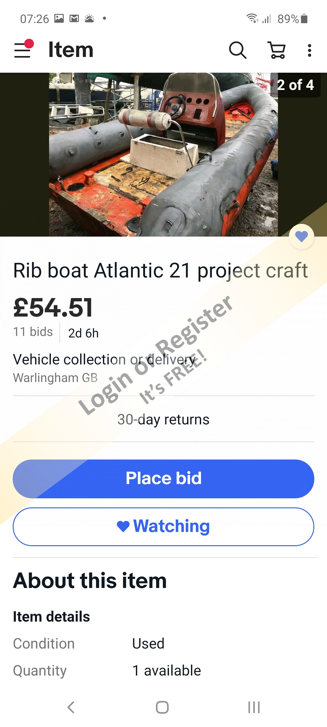The image size is (327, 727).
Task: Open the Android recent apps button
Action: (254, 707)
